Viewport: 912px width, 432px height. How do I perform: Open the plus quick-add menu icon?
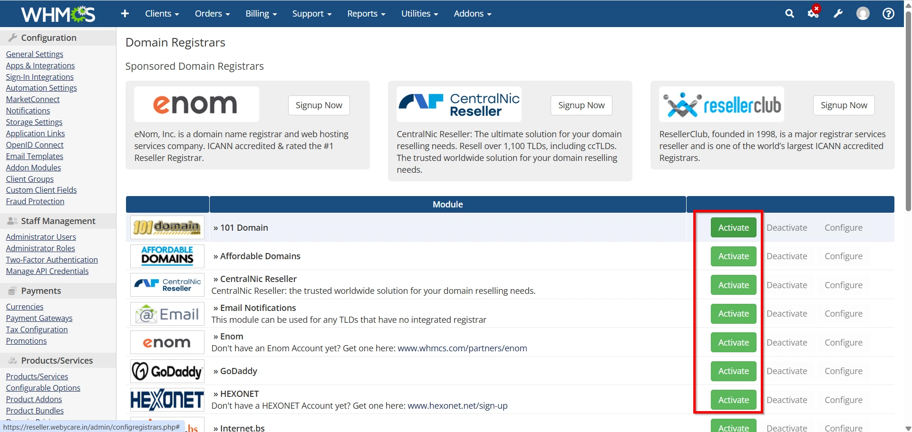[125, 14]
